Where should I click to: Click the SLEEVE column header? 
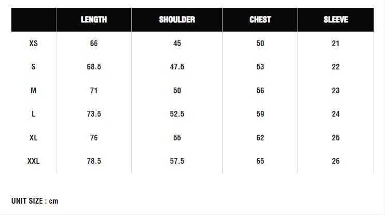tap(335, 20)
